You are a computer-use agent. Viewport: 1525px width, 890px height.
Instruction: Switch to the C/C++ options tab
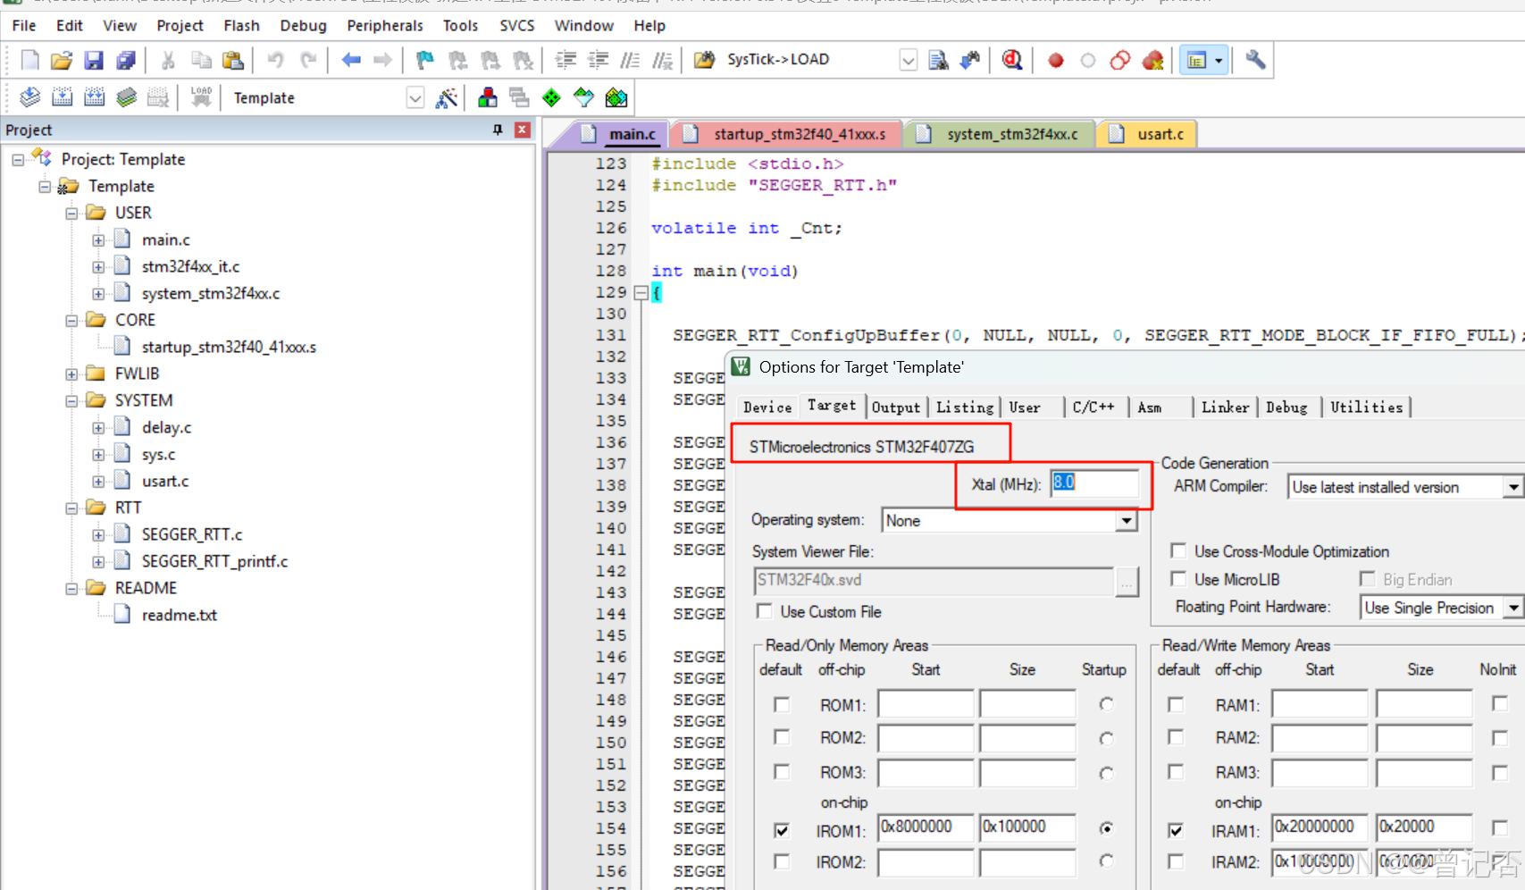(x=1093, y=407)
